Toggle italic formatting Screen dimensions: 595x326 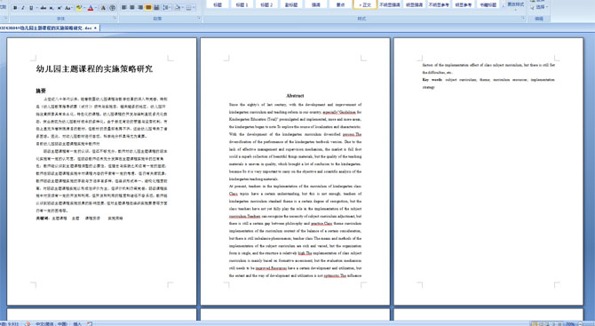pos(23,8)
